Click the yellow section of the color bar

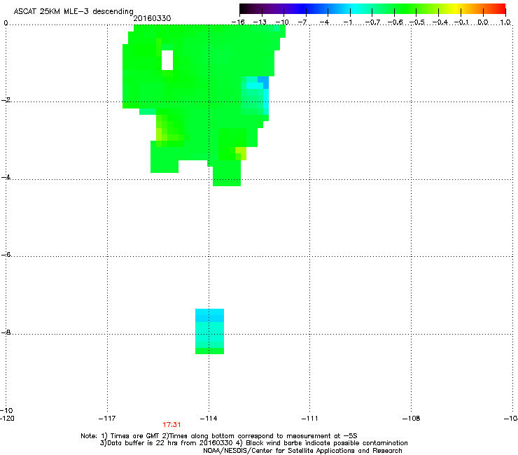pyautogui.click(x=456, y=8)
